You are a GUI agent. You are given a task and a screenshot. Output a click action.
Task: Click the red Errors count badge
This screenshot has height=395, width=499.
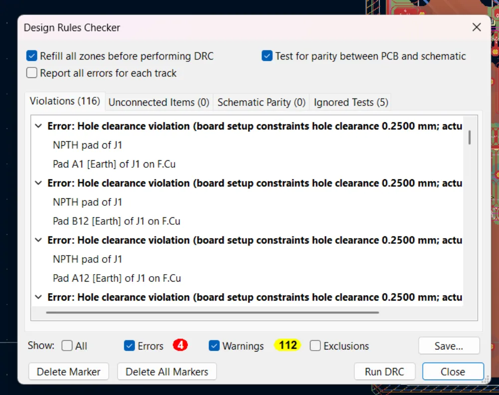(x=180, y=345)
